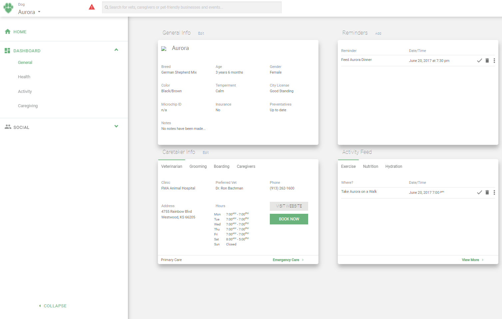
Task: Click the Home house icon in sidebar
Action: point(8,32)
